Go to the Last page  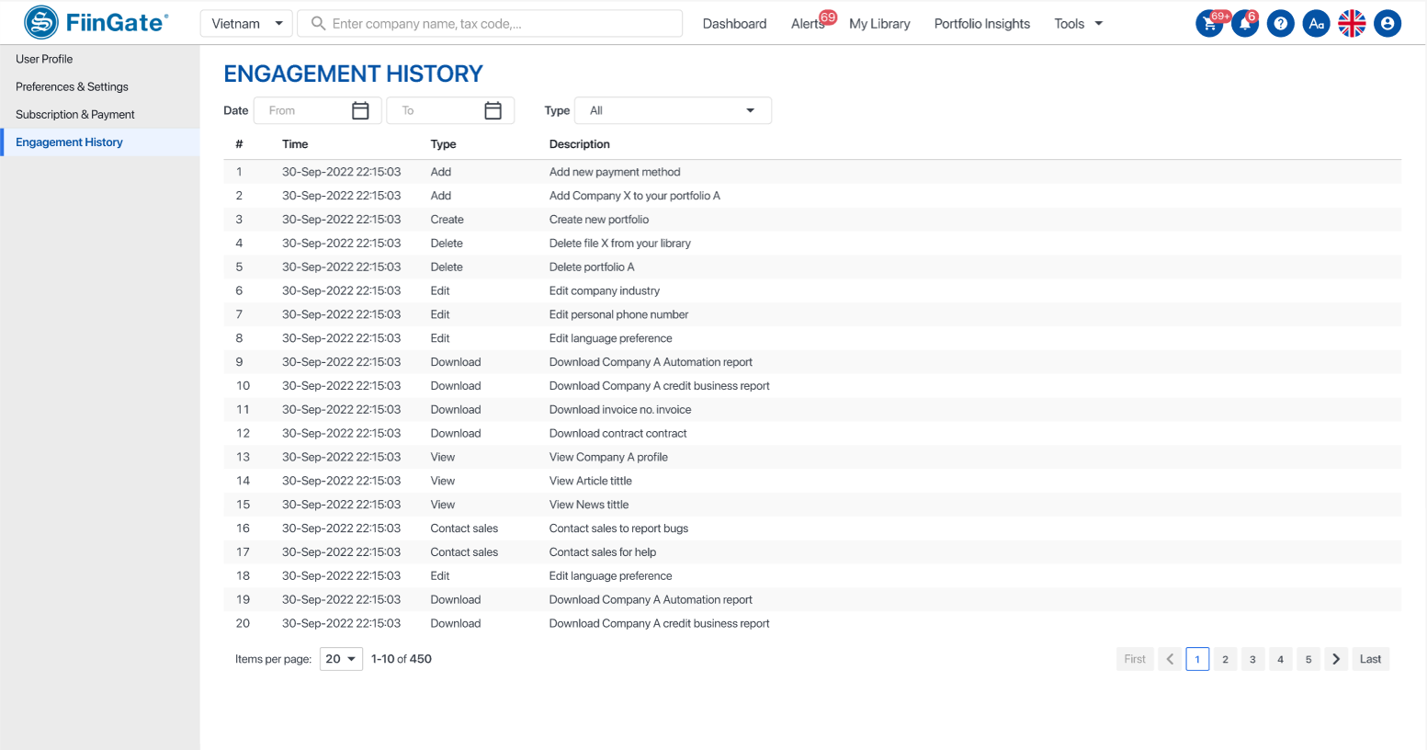pyautogui.click(x=1370, y=659)
